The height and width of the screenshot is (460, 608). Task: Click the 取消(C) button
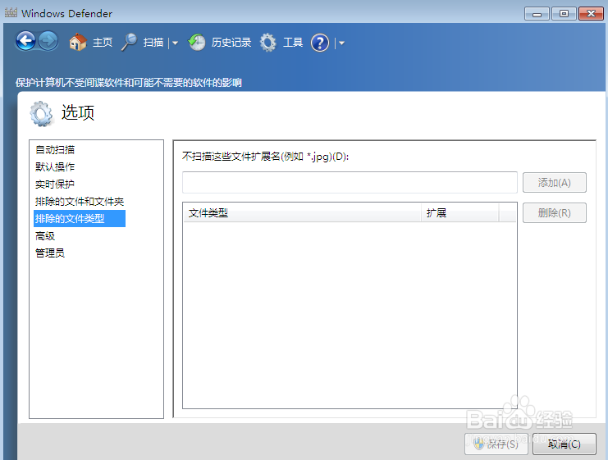565,444
